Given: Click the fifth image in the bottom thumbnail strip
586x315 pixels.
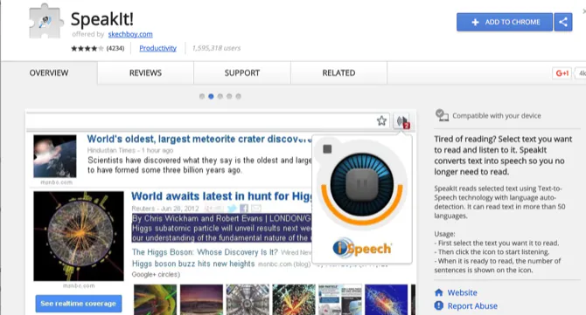Looking at the screenshot, I should click(340, 299).
